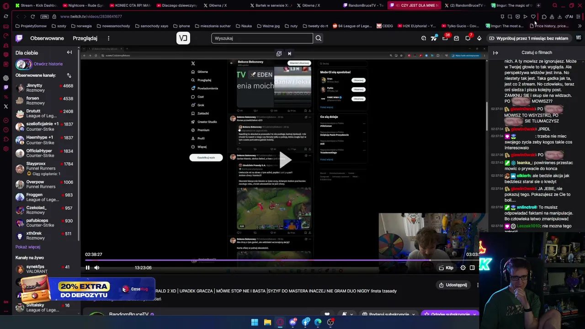Open the Froggen channel in sidebar
The width and height of the screenshot is (585, 329).
click(44, 197)
